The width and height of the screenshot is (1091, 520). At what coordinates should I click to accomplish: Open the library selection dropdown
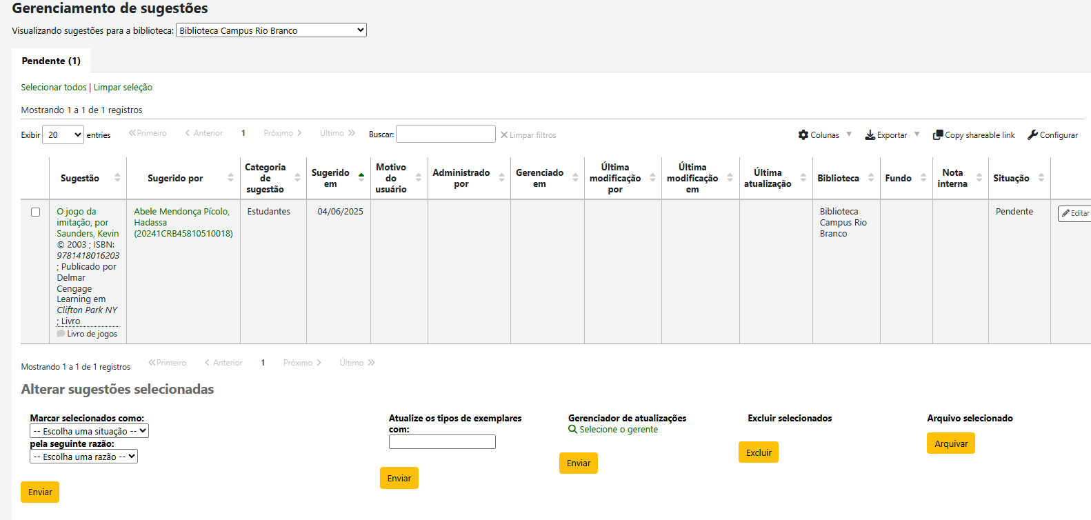[x=271, y=30]
